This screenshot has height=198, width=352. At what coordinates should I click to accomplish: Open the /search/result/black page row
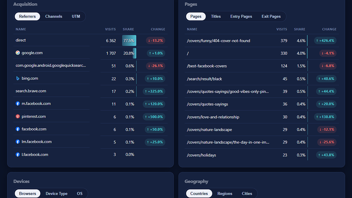pos(262,79)
